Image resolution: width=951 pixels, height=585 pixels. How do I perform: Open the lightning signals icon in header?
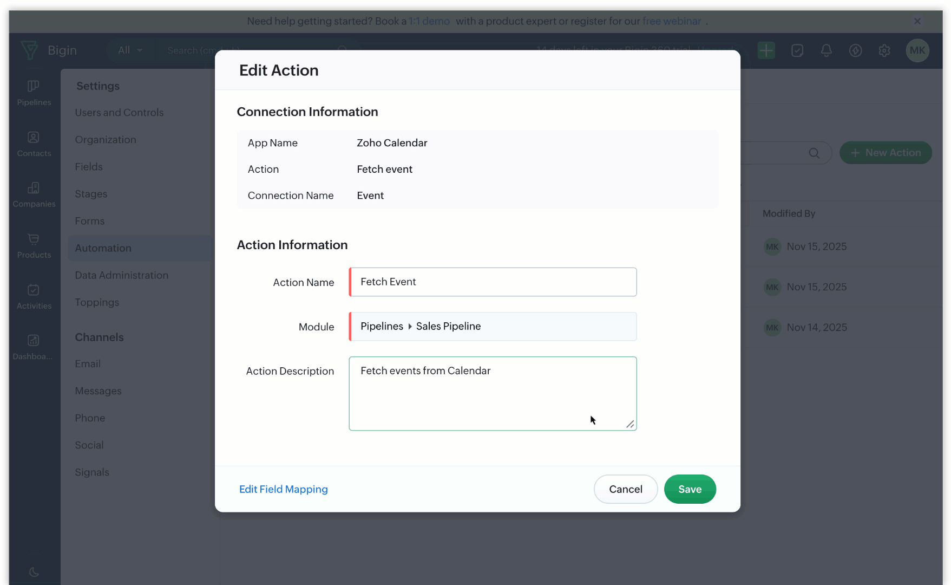click(855, 50)
